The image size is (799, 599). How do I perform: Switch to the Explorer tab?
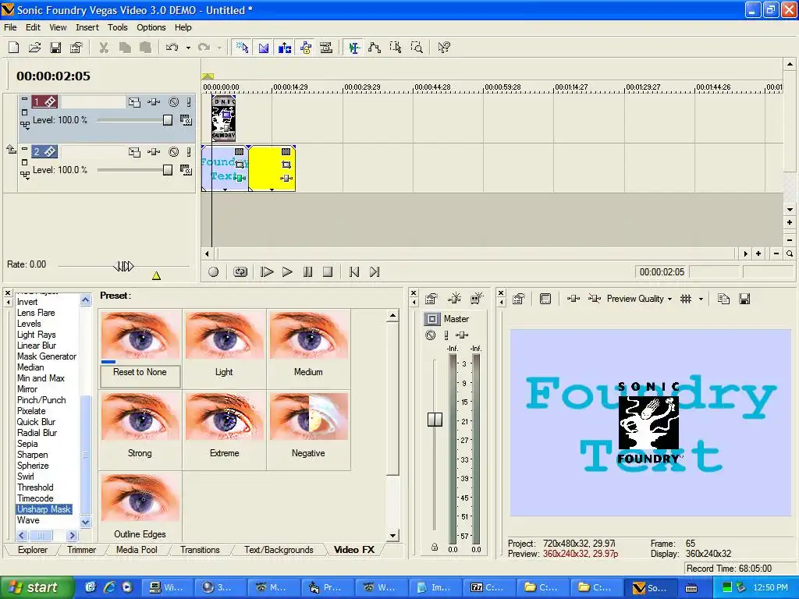coord(33,550)
